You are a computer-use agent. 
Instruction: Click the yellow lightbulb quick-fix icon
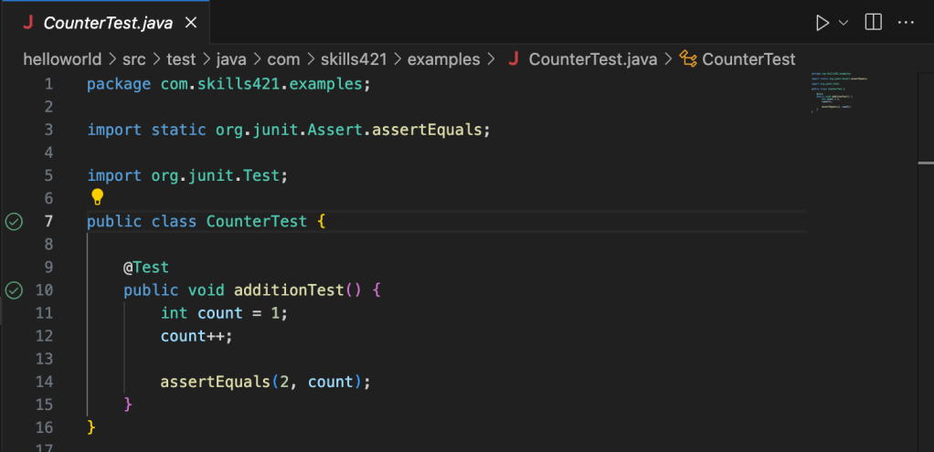click(98, 197)
